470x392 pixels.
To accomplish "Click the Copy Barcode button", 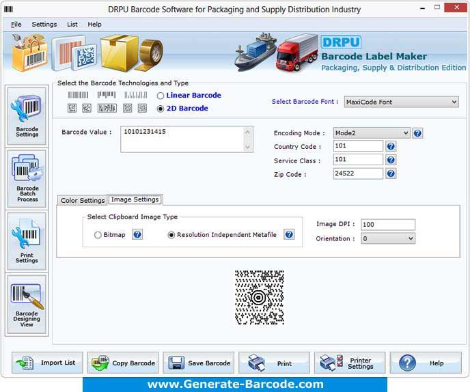I will coord(123,363).
